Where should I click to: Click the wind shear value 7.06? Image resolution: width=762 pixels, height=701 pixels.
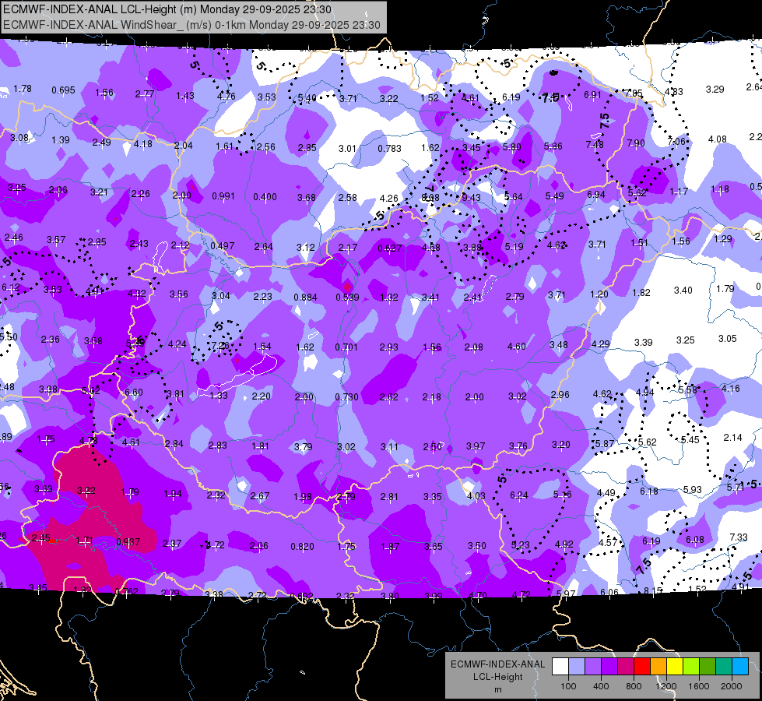676,141
